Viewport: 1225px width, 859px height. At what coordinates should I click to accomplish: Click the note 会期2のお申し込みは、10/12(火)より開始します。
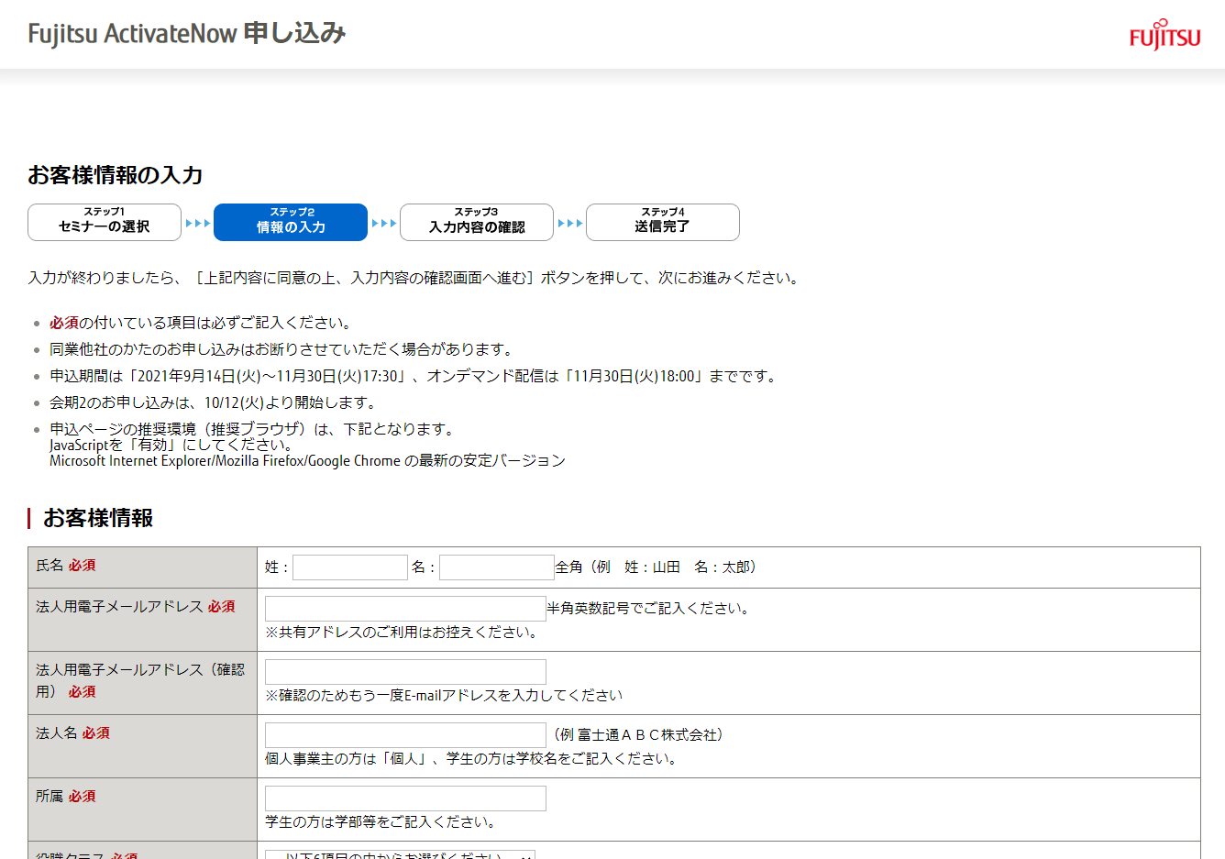click(213, 402)
